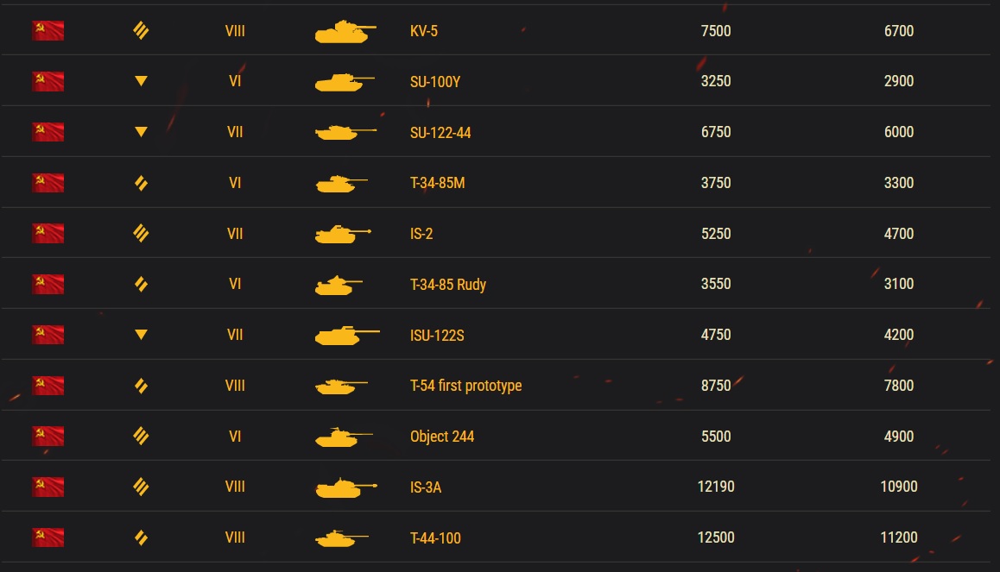Click the 12500 price for T-44-100
This screenshot has height=572, width=1000.
tap(716, 537)
